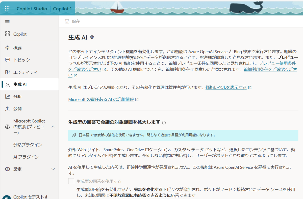Open the app launcher waffle icon
Viewport: 303px width, 199px height.
coord(7,8)
